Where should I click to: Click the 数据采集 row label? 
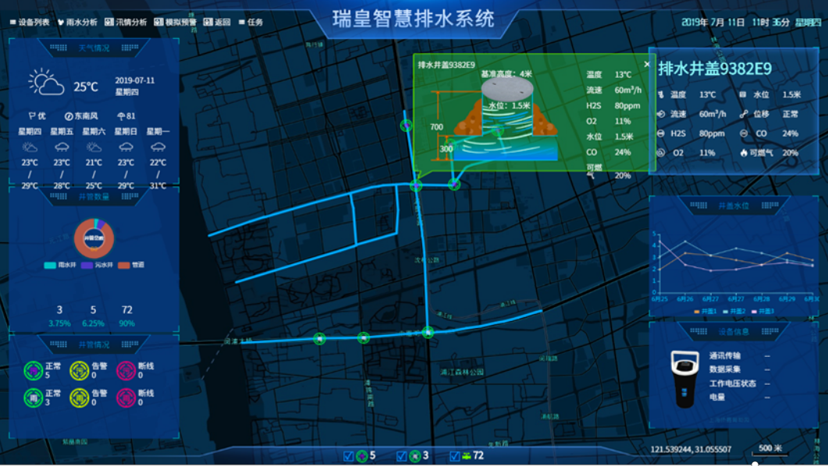[724, 369]
